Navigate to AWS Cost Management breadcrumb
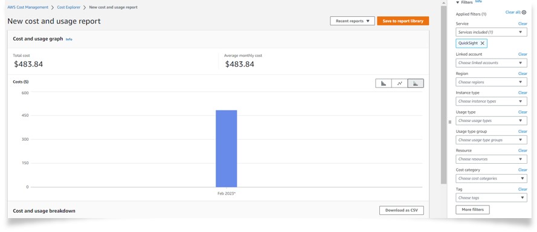This screenshot has height=232, width=537. 28,7
